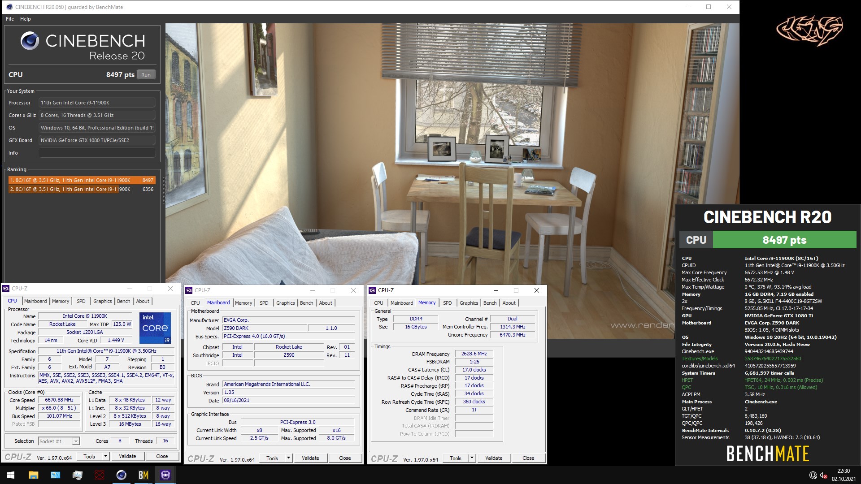Open CPU tab in right CPU-Z window

point(378,303)
